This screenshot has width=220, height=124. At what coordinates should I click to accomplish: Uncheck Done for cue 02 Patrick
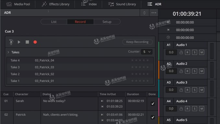[153, 117]
